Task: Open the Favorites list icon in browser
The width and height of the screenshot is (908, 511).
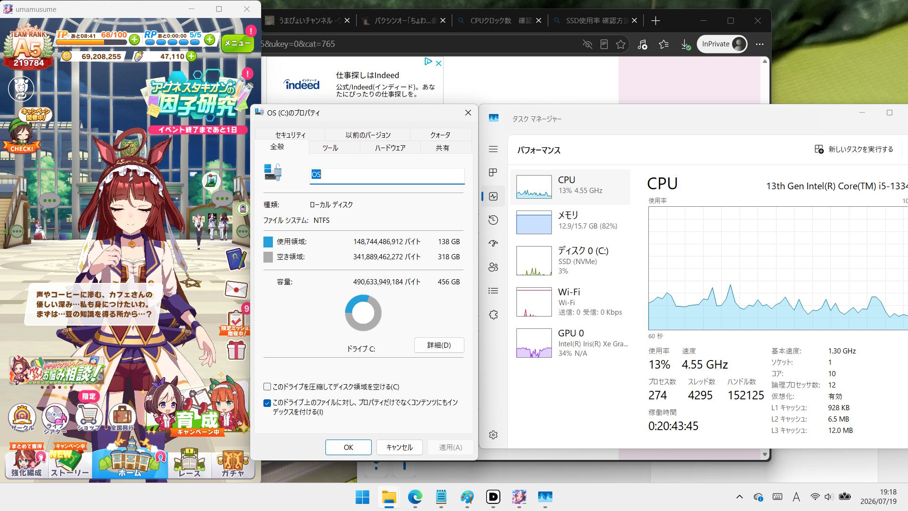Action: [x=664, y=44]
